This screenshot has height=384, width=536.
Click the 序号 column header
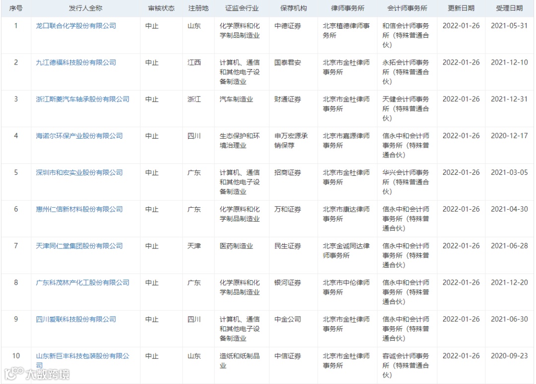point(16,8)
